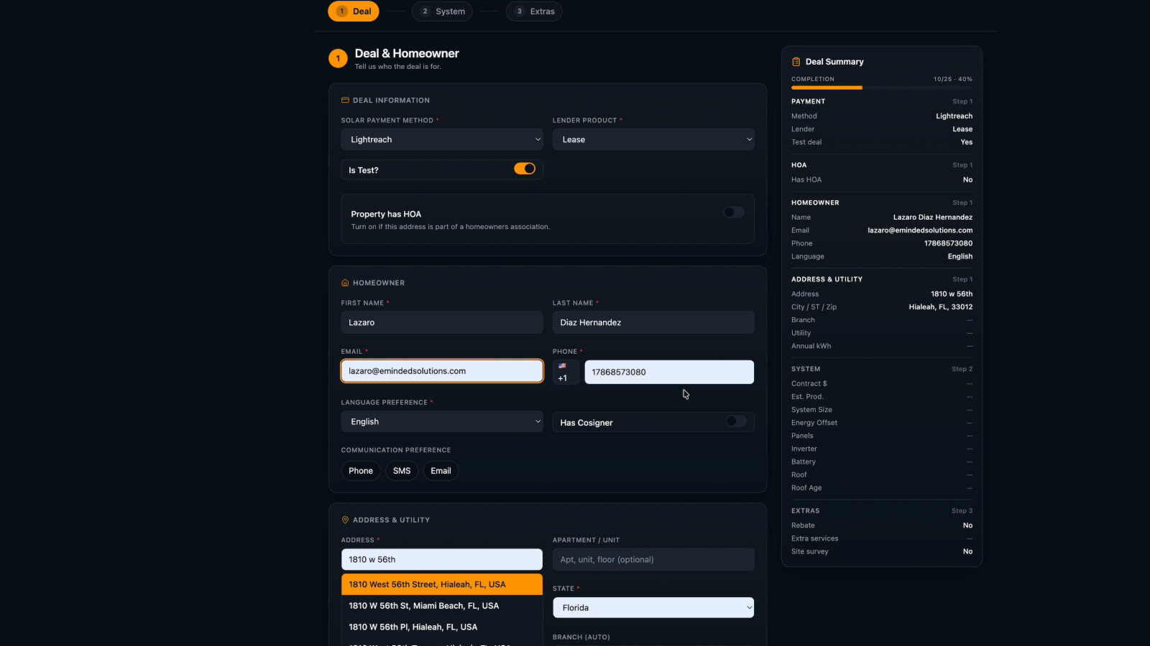Select SMS communication preference
Screen dimensions: 1150x646
402,471
